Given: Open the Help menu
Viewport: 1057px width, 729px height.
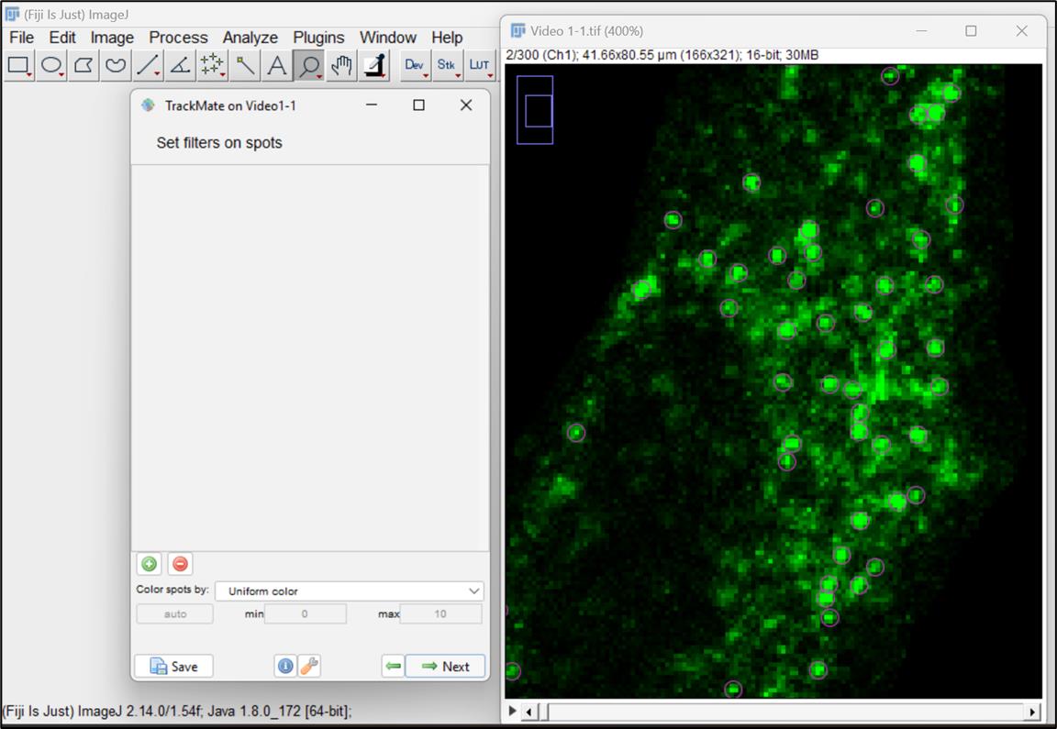Looking at the screenshot, I should point(447,37).
